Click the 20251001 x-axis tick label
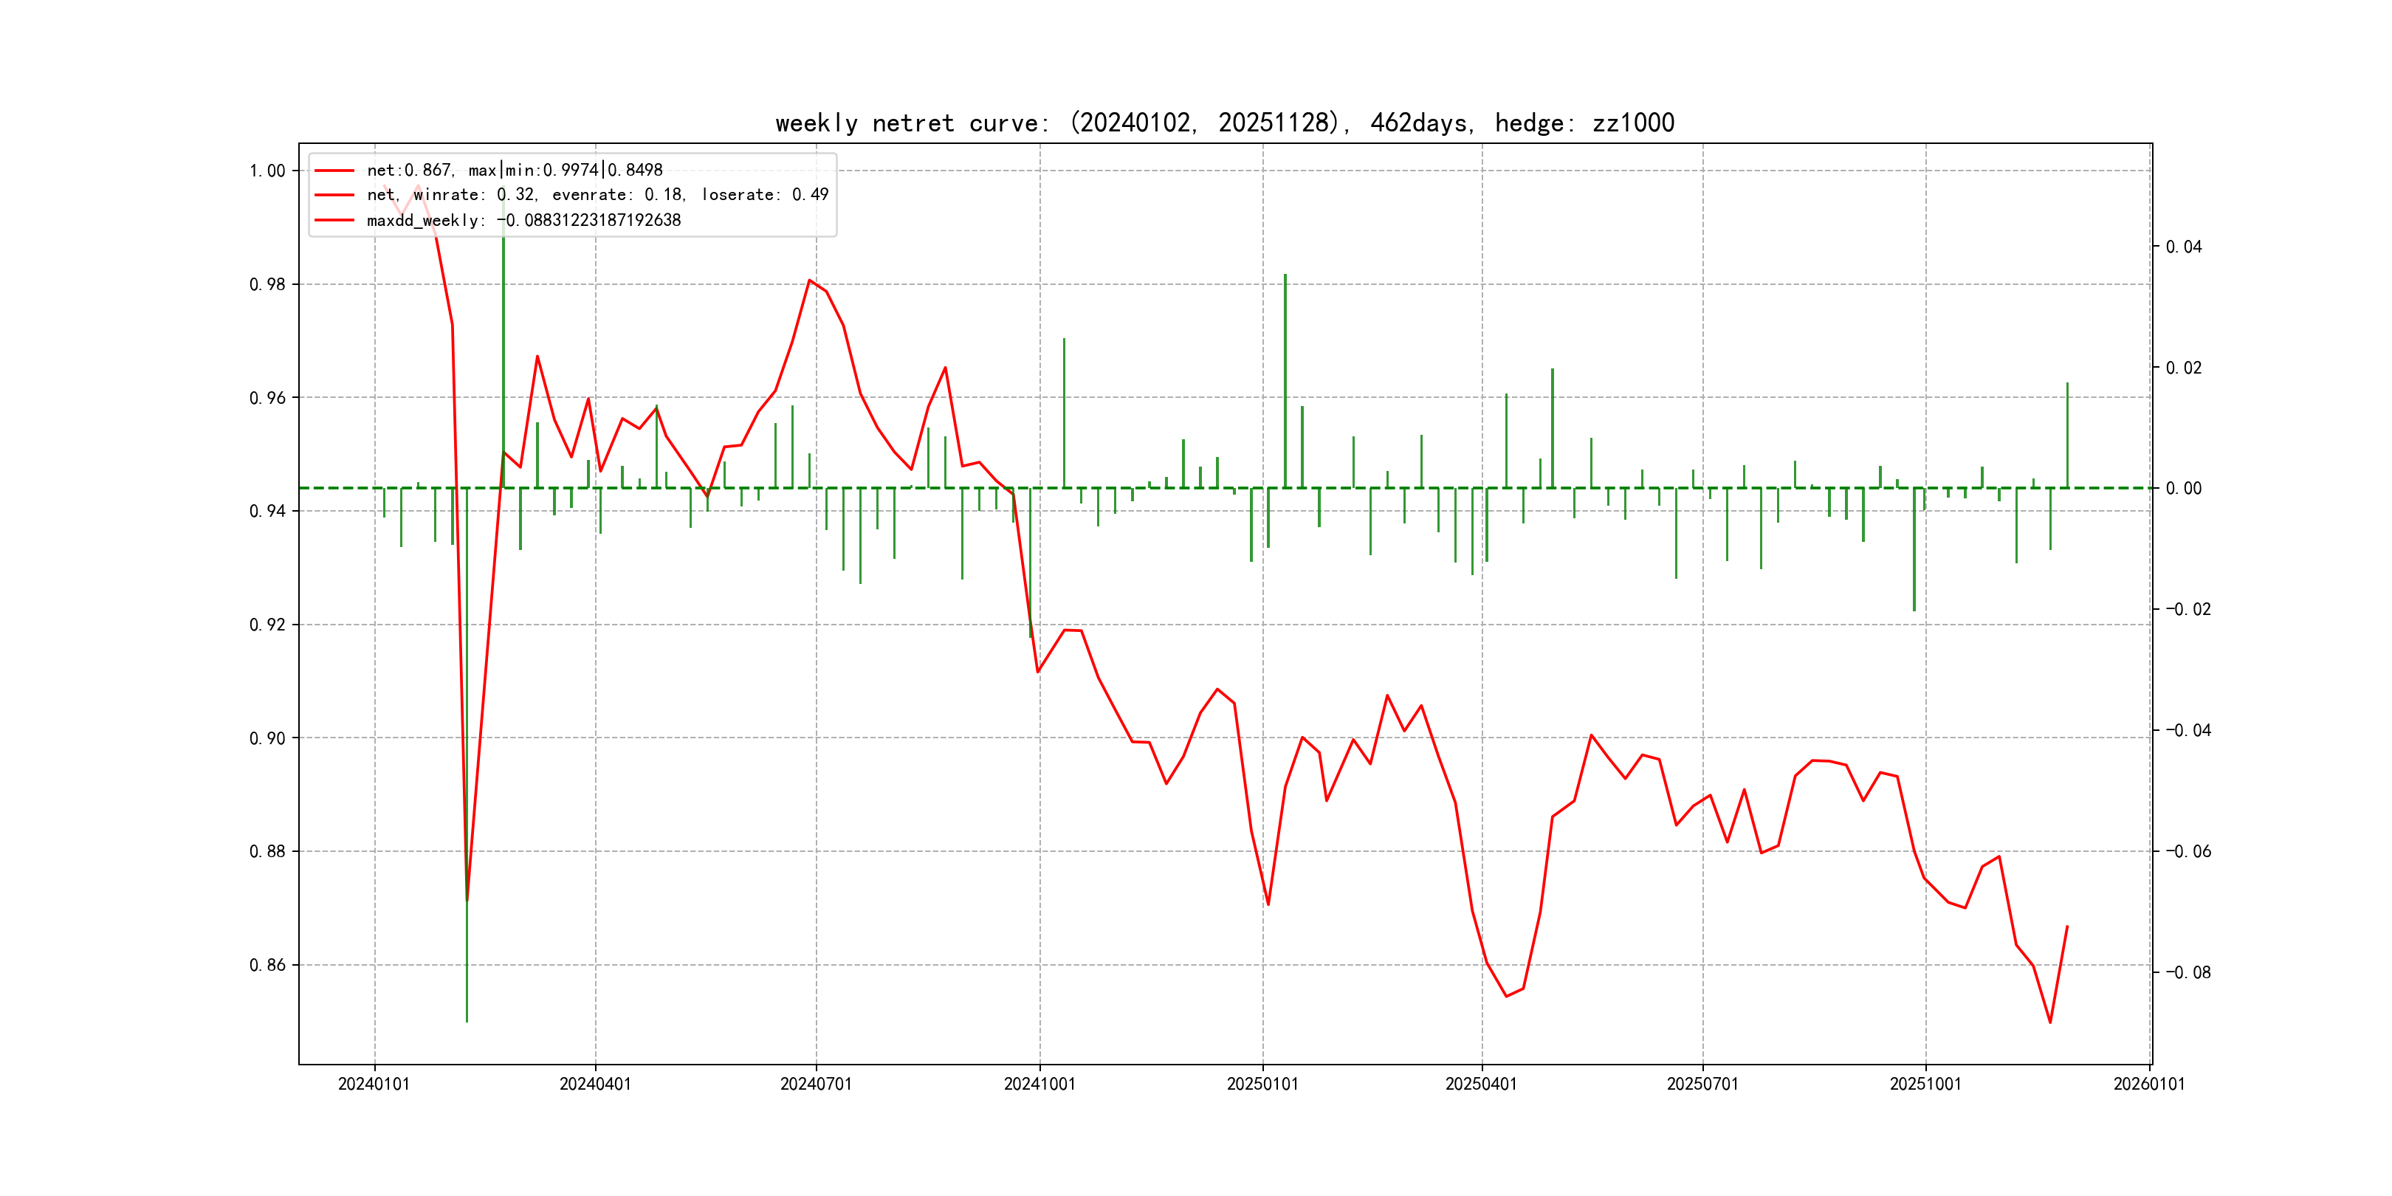Viewport: 2392px width, 1196px height. coord(1925,1084)
